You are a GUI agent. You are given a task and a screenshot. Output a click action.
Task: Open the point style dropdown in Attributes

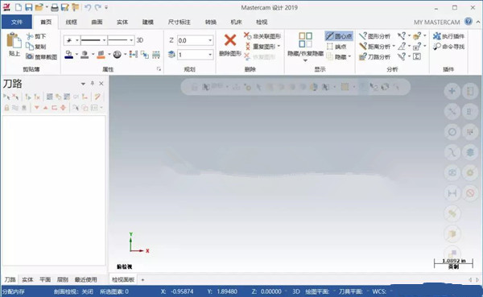[77, 40]
